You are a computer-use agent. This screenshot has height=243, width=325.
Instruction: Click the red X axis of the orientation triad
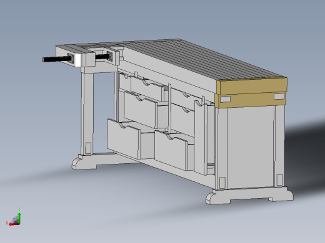coord(14,224)
